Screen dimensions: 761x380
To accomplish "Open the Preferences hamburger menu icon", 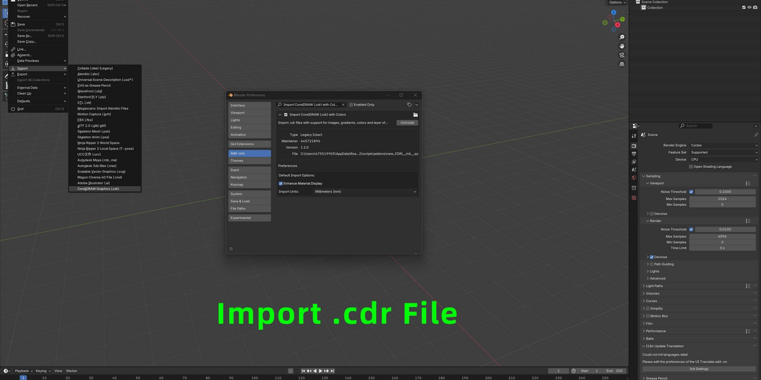I will click(x=231, y=249).
